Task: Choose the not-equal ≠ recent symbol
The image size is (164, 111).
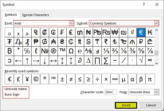Action: [x=71, y=79]
